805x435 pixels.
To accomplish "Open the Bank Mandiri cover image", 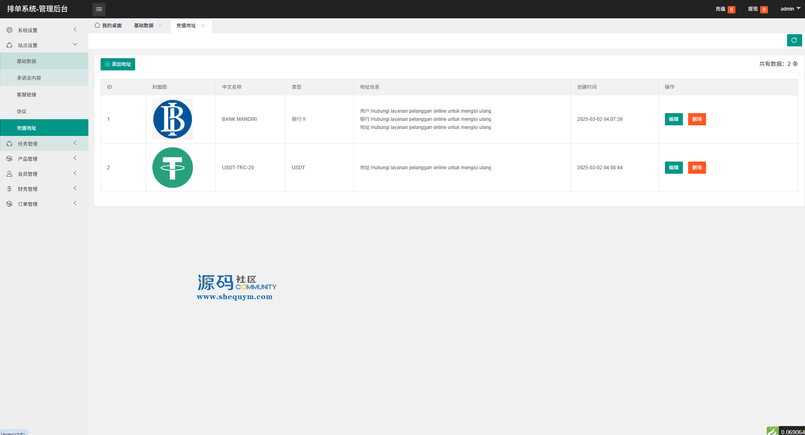I will [x=173, y=119].
